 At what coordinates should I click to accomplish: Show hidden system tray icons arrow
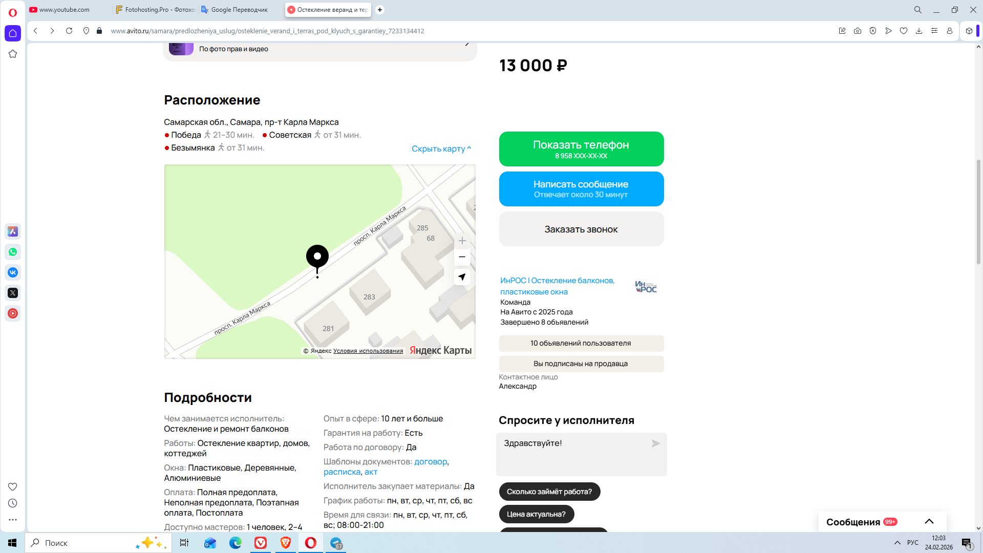coord(897,543)
